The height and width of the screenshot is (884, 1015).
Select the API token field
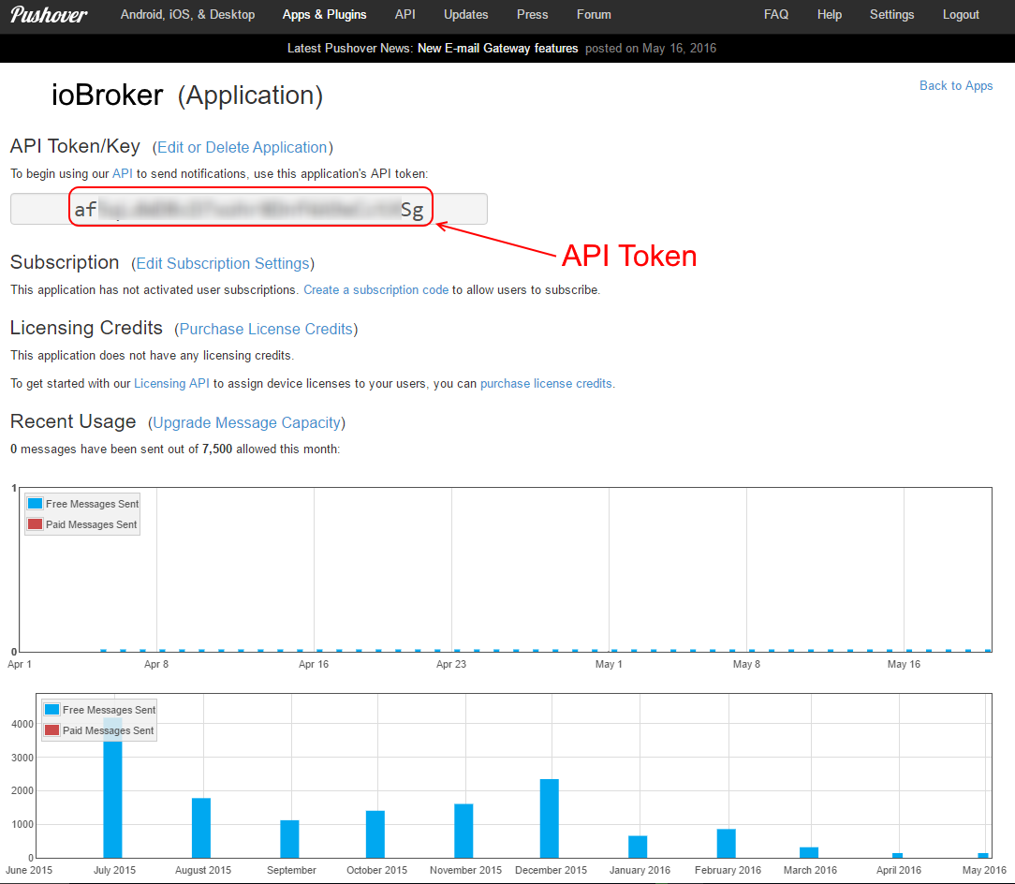(248, 209)
